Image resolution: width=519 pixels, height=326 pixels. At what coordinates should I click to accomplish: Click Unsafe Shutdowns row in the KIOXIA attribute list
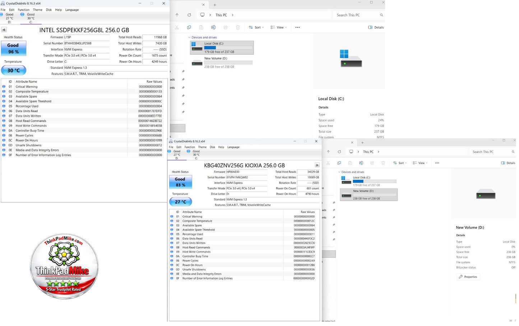click(x=244, y=270)
